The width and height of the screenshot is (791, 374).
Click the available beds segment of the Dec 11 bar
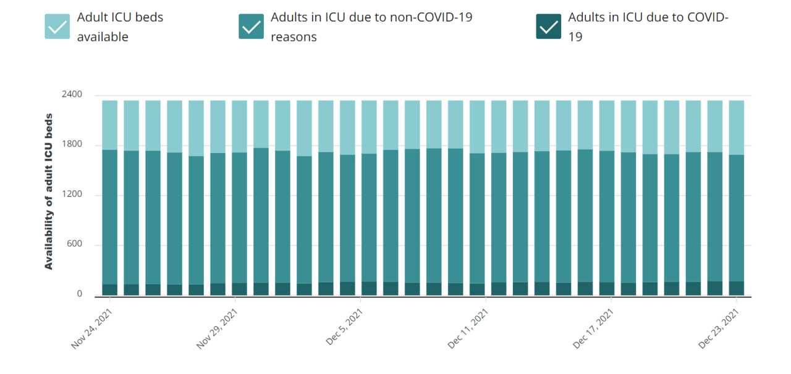477,127
